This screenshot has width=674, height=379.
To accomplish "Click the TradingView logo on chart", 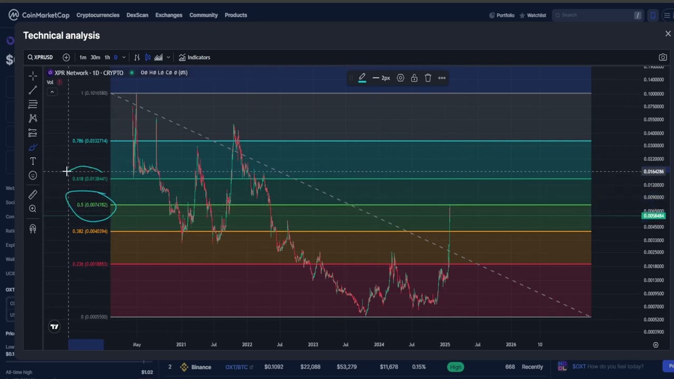I will coord(54,327).
